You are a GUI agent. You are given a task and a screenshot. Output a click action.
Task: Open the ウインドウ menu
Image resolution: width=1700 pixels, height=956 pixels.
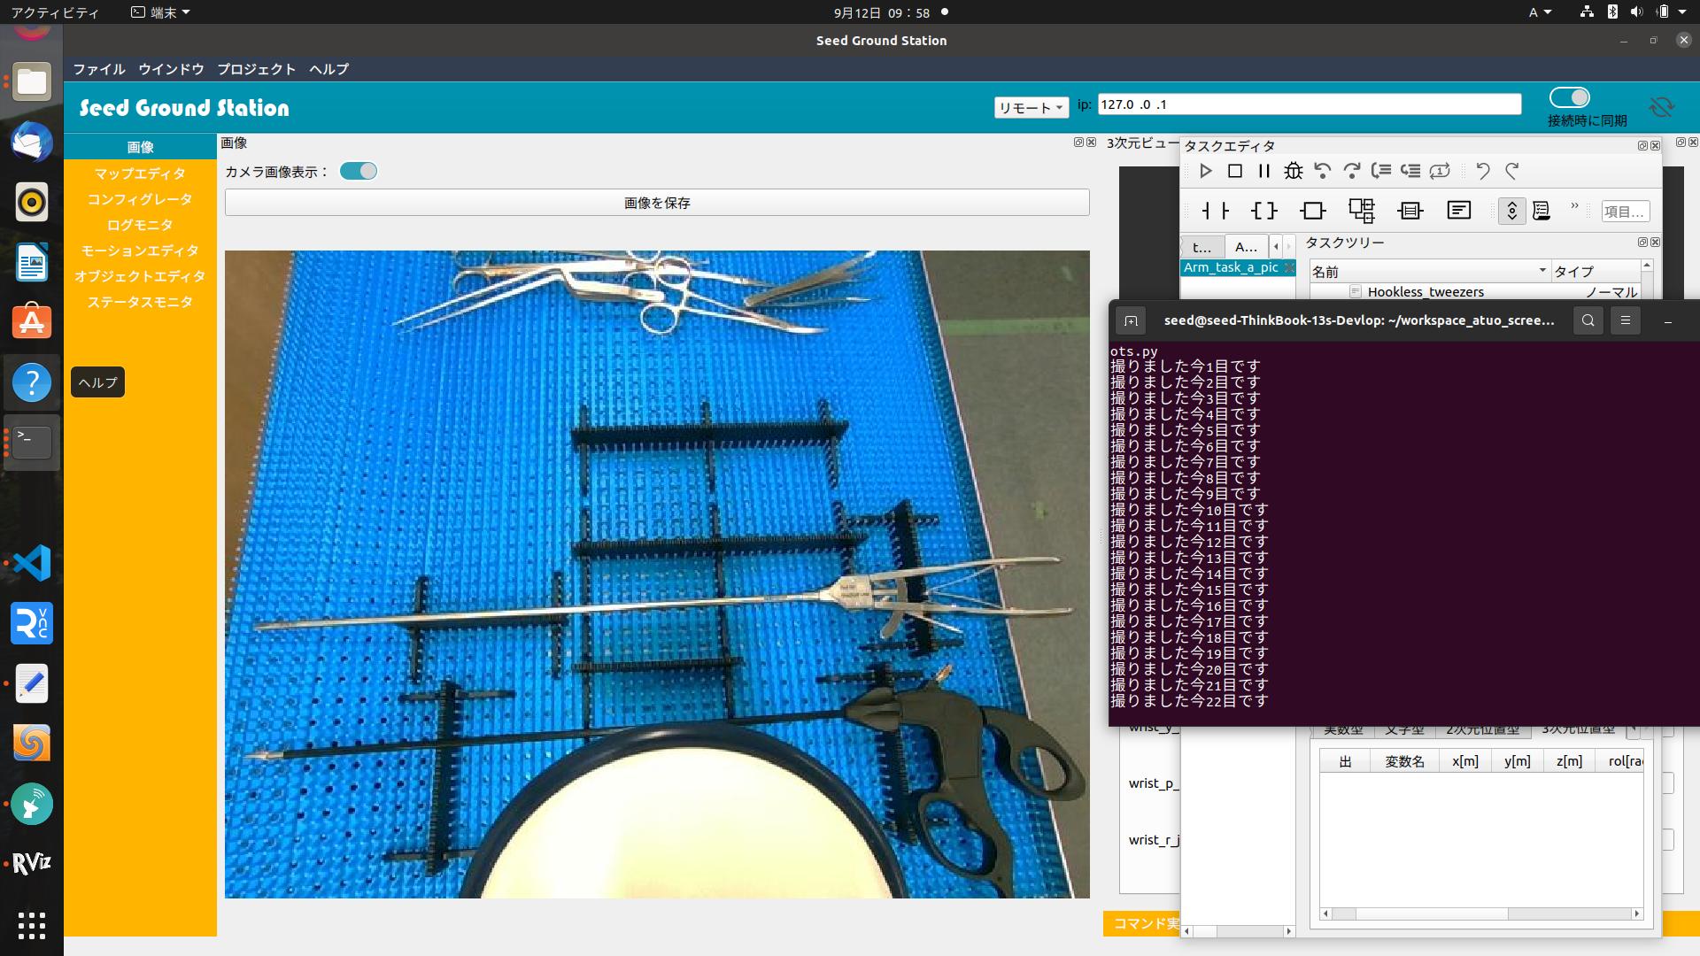(x=171, y=69)
